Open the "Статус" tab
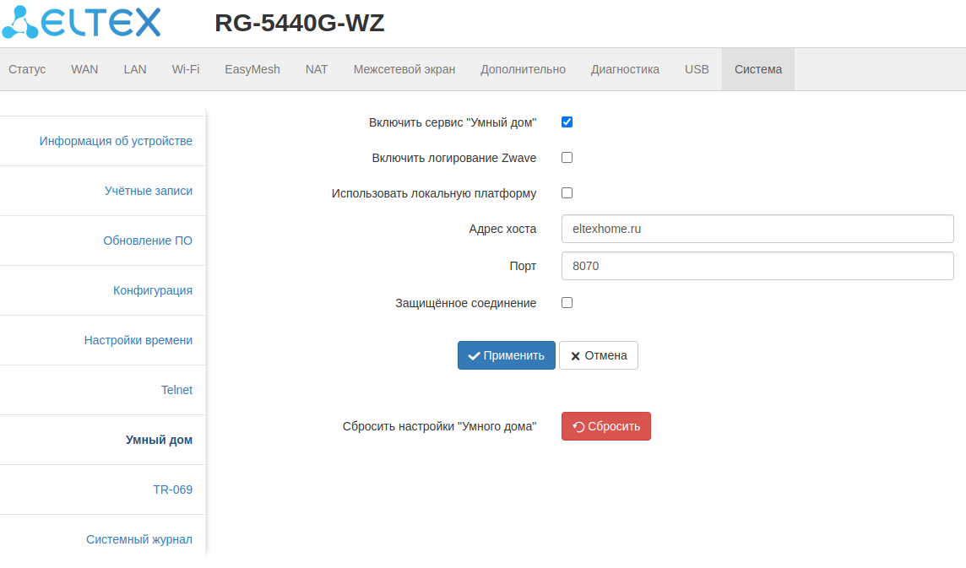 [x=27, y=69]
